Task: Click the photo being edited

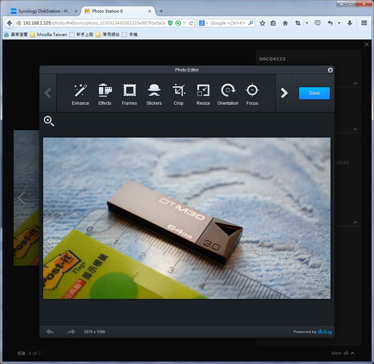Action: 187,218
